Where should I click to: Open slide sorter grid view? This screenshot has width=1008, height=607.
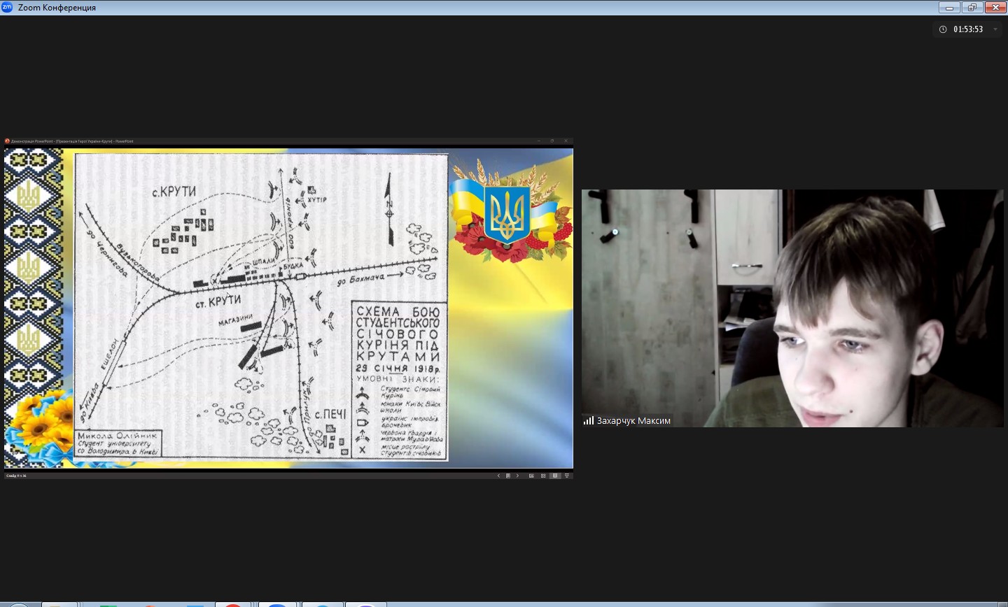pos(543,476)
